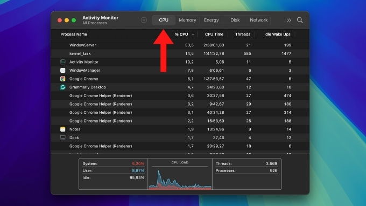Click Grammarly Desktop CPU time 24:23,80
Viewport: 366px width, 206px height.
pyautogui.click(x=215, y=87)
